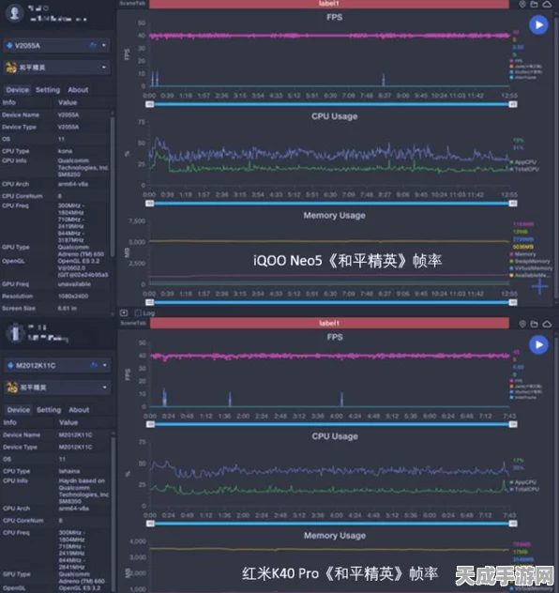
Task: Click the V2055A chart area vertical scrollbar
Action: pyautogui.click(x=557, y=159)
